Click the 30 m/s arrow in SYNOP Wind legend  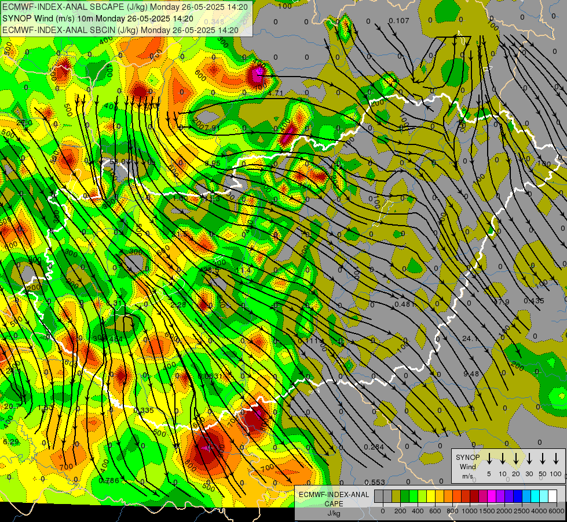pos(529,459)
